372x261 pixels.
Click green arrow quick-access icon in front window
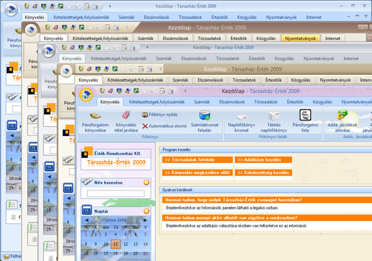pyautogui.click(x=136, y=91)
